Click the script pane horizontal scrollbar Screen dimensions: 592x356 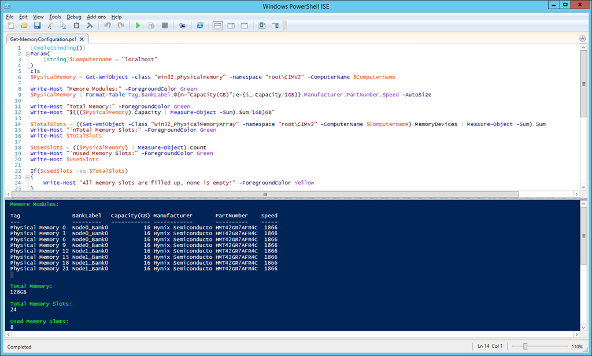click(x=265, y=194)
